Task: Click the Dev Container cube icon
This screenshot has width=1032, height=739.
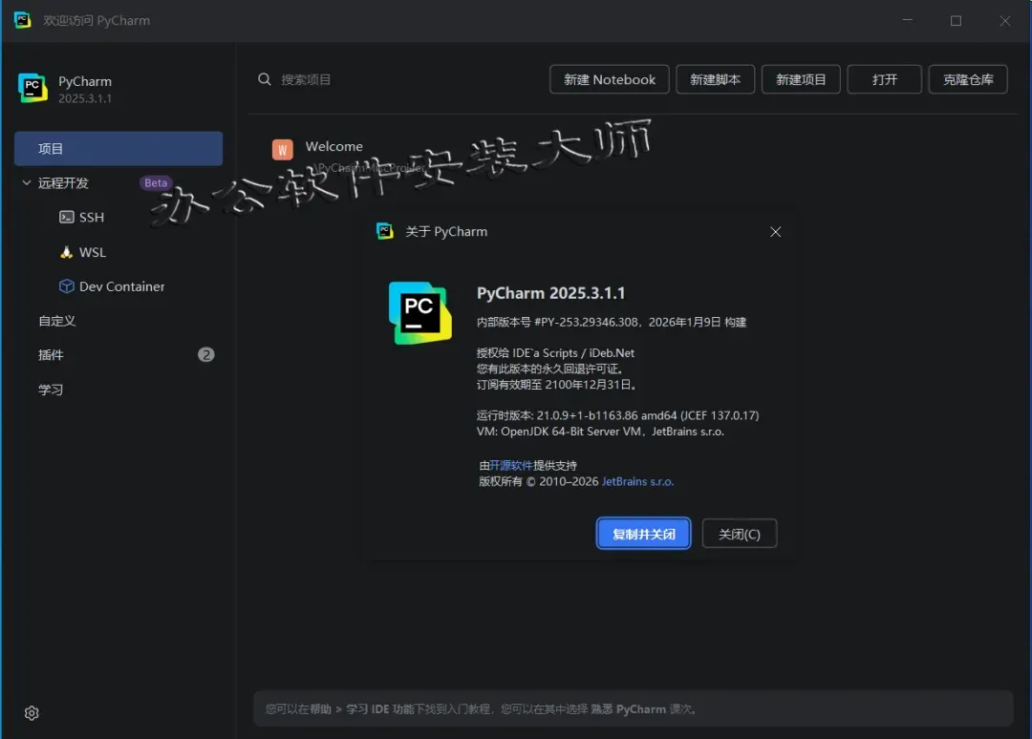Action: (67, 286)
